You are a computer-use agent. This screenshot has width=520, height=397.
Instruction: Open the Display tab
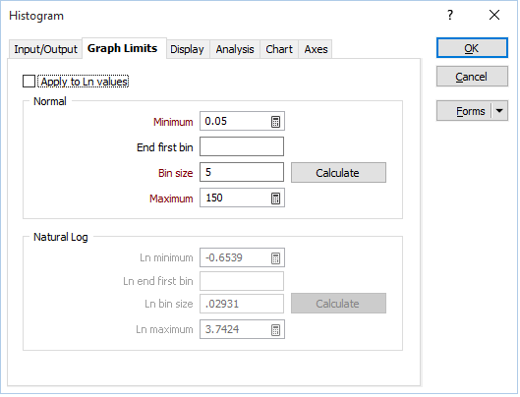coord(187,49)
